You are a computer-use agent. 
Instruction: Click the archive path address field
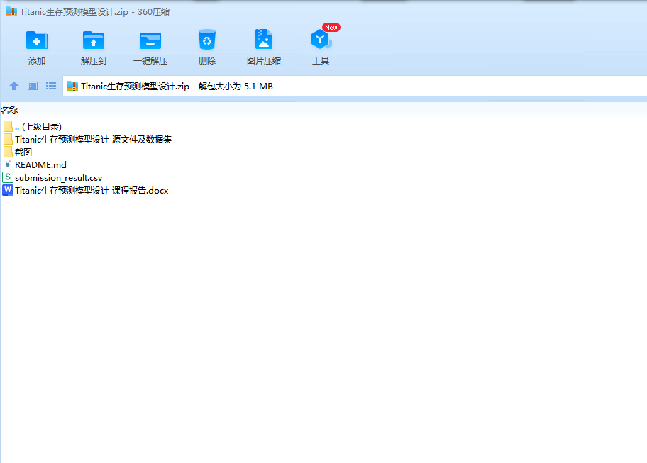point(355,87)
